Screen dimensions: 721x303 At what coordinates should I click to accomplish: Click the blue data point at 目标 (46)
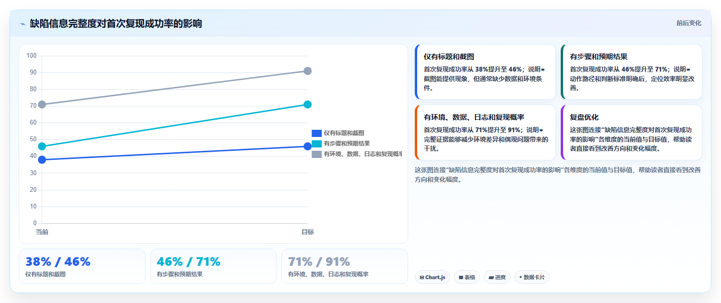pyautogui.click(x=308, y=146)
